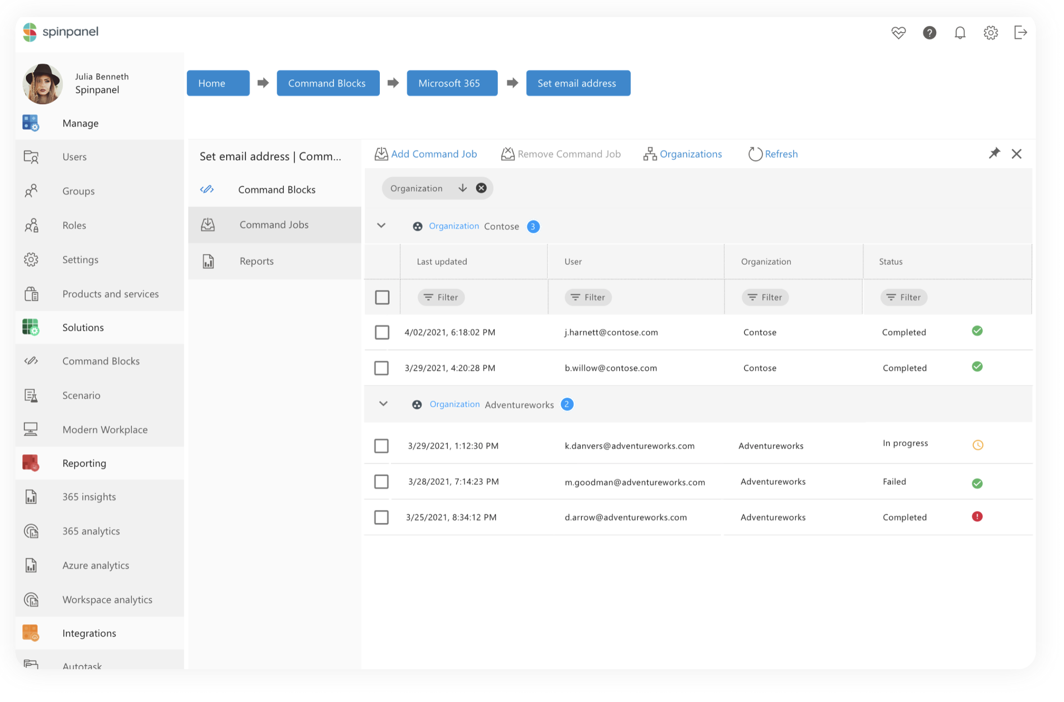This screenshot has width=1064, height=702.
Task: Switch to the Reports tab
Action: (x=274, y=261)
